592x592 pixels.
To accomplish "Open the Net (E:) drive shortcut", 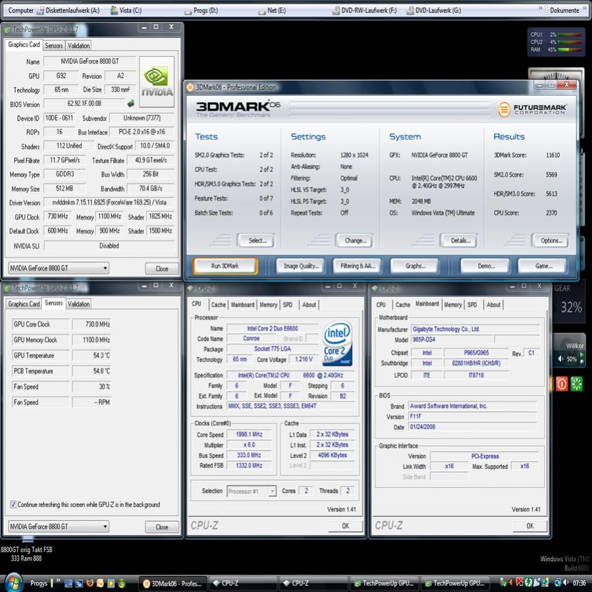I will click(x=272, y=11).
